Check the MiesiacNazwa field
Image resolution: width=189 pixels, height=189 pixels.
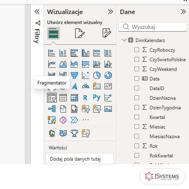(x=137, y=136)
